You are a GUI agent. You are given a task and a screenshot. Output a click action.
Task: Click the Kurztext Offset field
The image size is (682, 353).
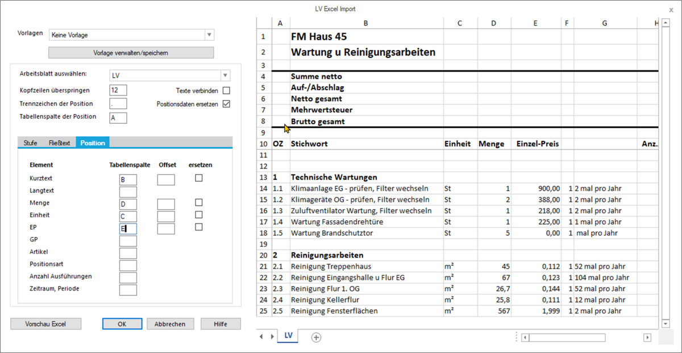166,180
